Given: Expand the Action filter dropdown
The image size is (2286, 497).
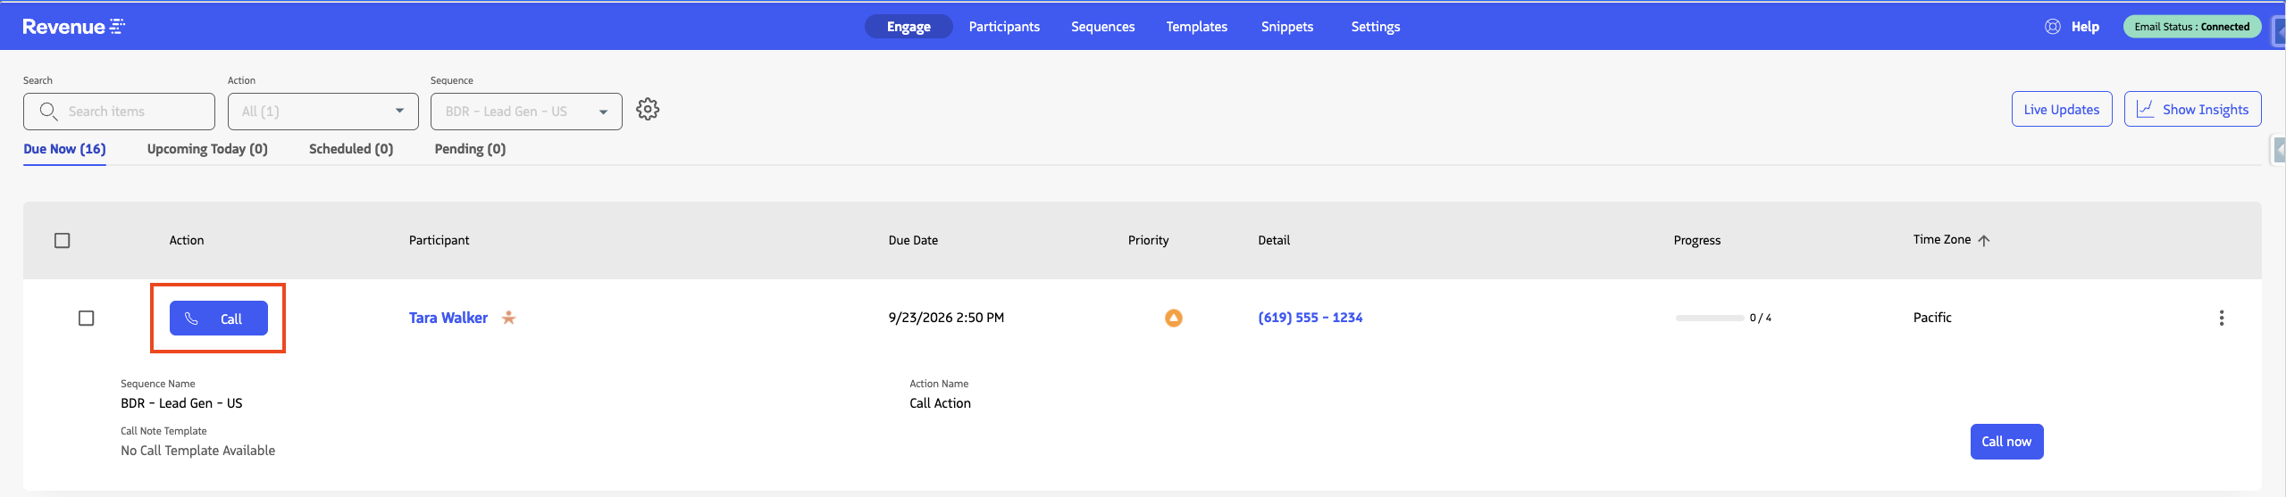Looking at the screenshot, I should coord(322,112).
